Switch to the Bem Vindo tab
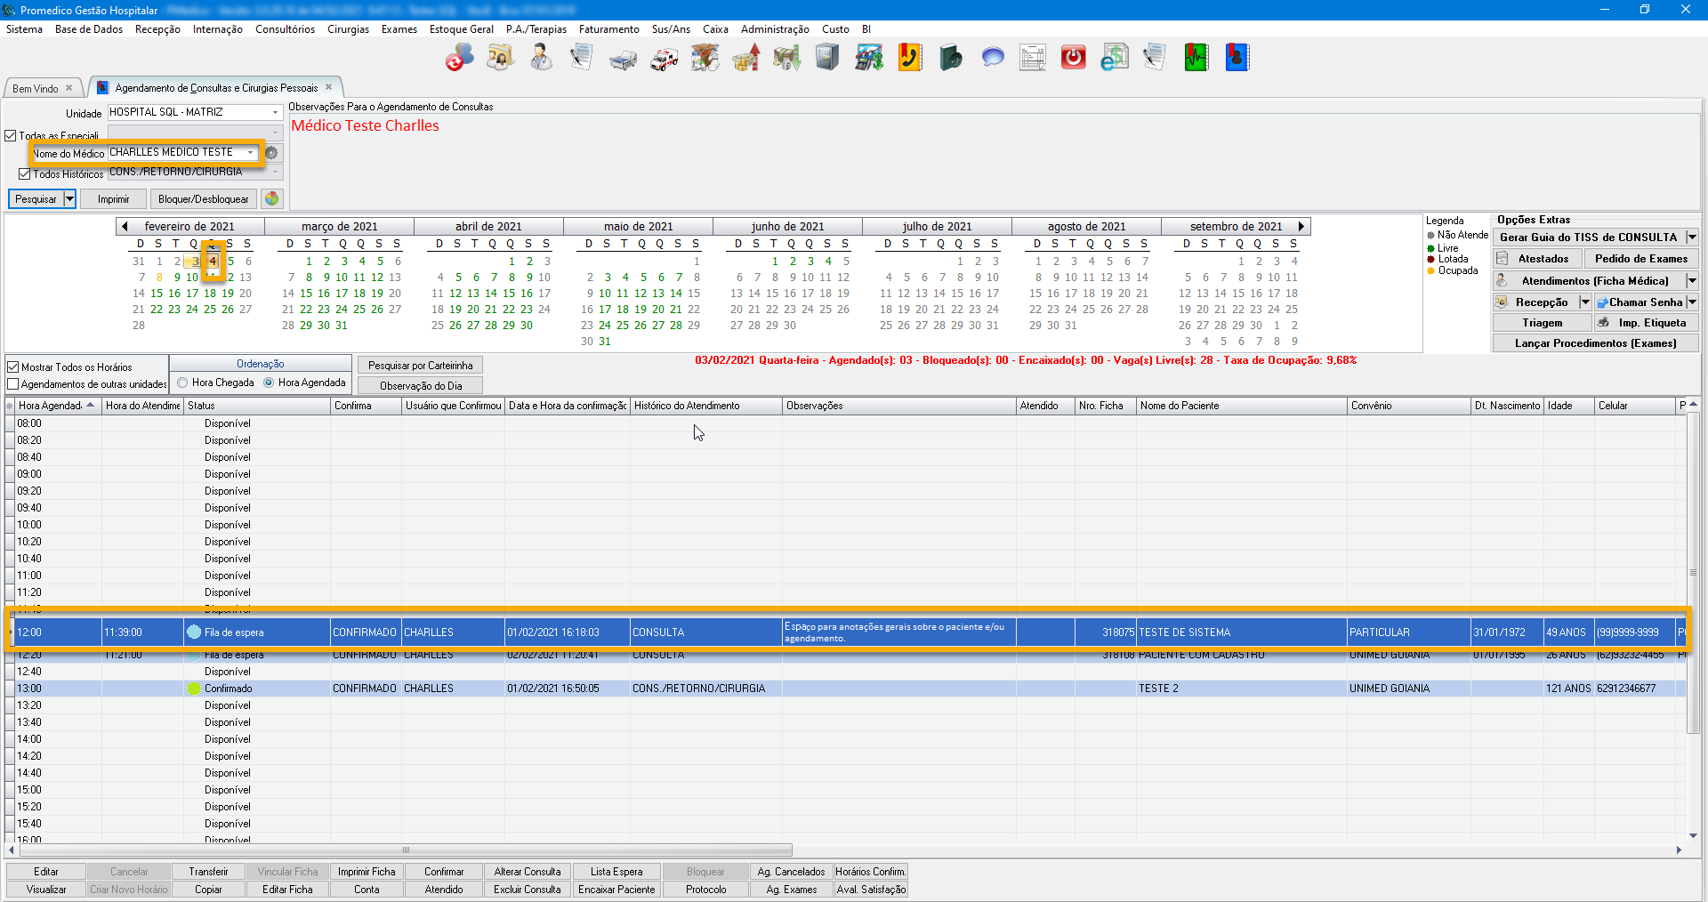Image resolution: width=1708 pixels, height=902 pixels. pyautogui.click(x=36, y=88)
